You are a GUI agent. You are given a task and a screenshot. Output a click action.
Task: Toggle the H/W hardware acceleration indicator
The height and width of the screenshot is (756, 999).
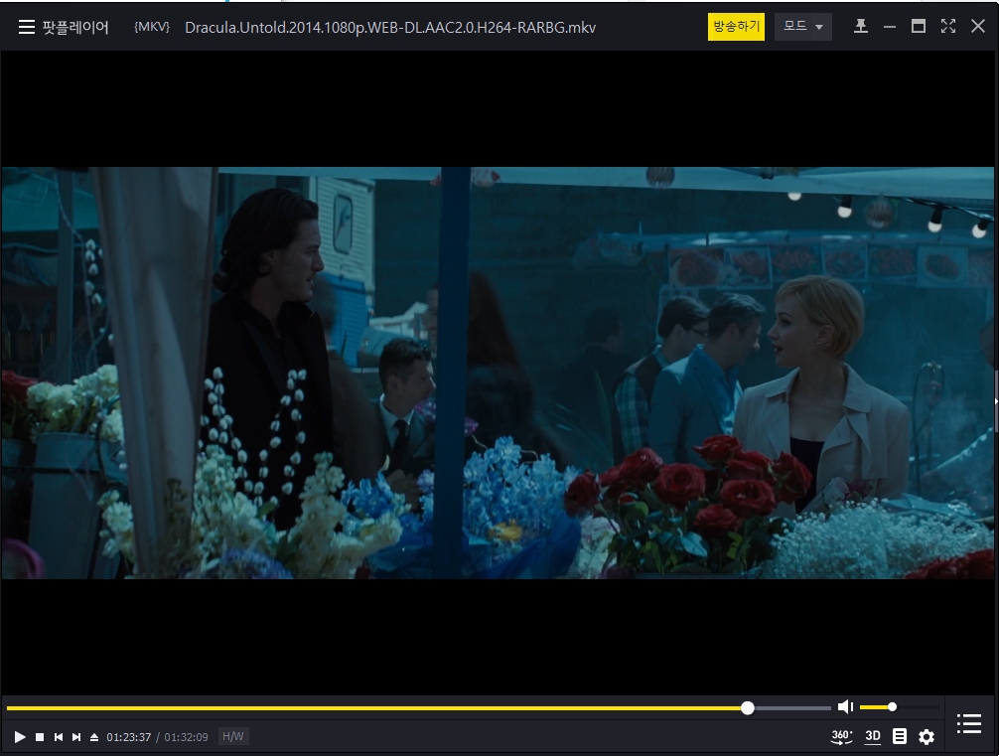[232, 736]
